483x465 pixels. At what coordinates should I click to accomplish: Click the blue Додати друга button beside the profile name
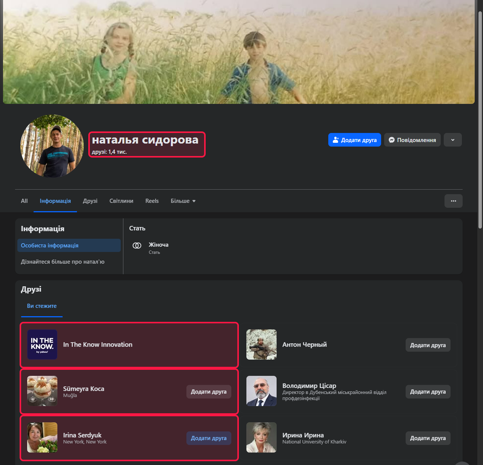coord(354,140)
